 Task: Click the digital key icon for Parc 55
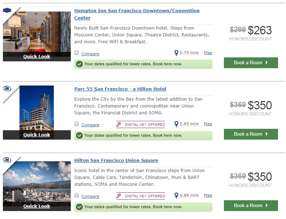pos(119,124)
